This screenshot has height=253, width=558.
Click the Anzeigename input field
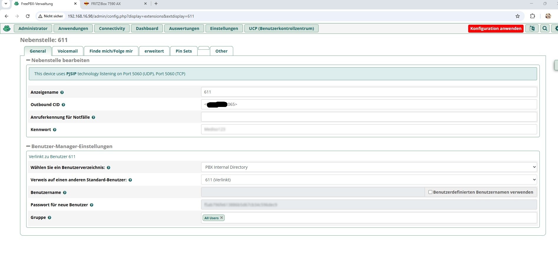(369, 92)
